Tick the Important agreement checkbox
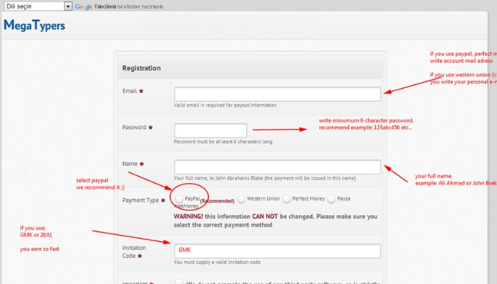 tap(179, 282)
